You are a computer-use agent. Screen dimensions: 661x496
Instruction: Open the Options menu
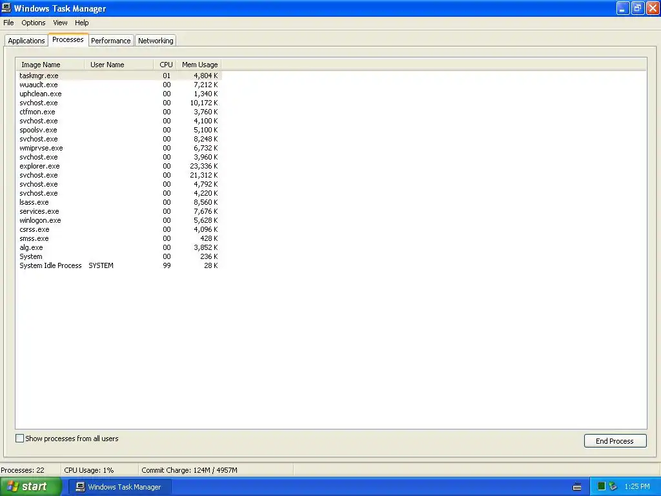[34, 23]
